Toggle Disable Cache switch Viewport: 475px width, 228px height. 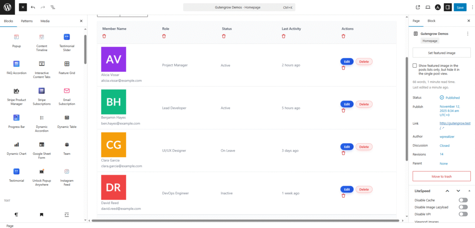[x=463, y=200]
